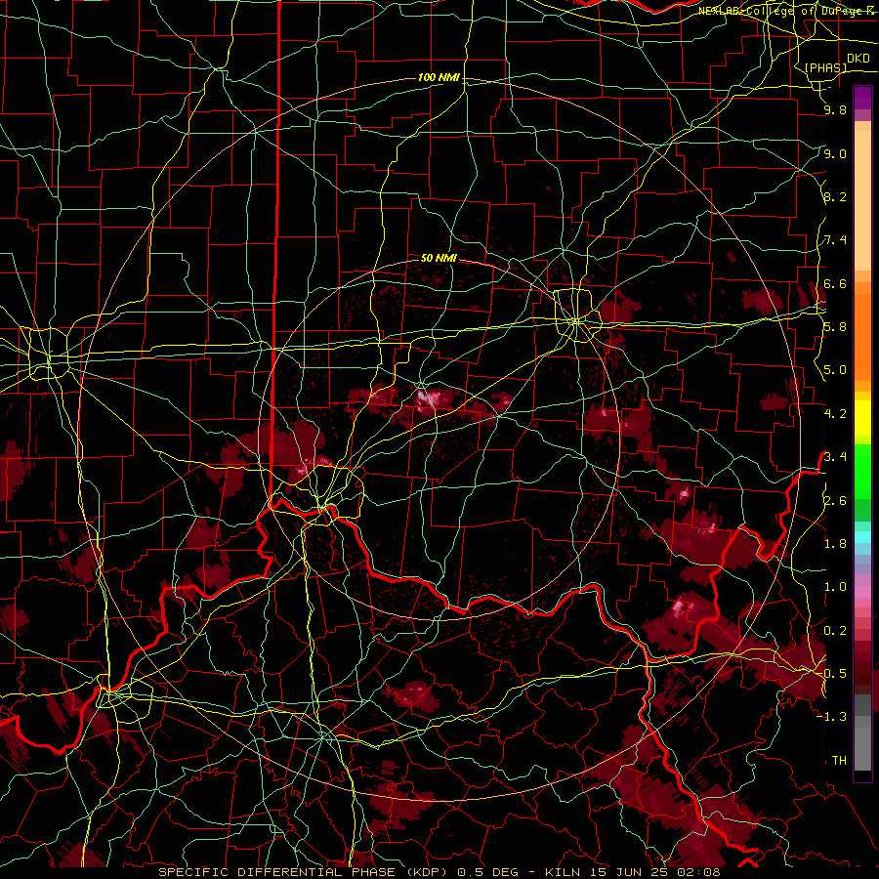Select the 0.2 scale label
This screenshot has width=879, height=879.
coord(835,631)
